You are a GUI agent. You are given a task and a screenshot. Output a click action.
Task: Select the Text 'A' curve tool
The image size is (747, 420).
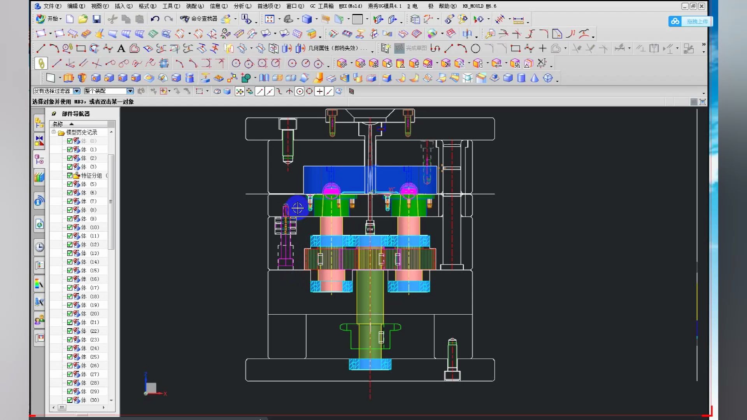(x=121, y=49)
